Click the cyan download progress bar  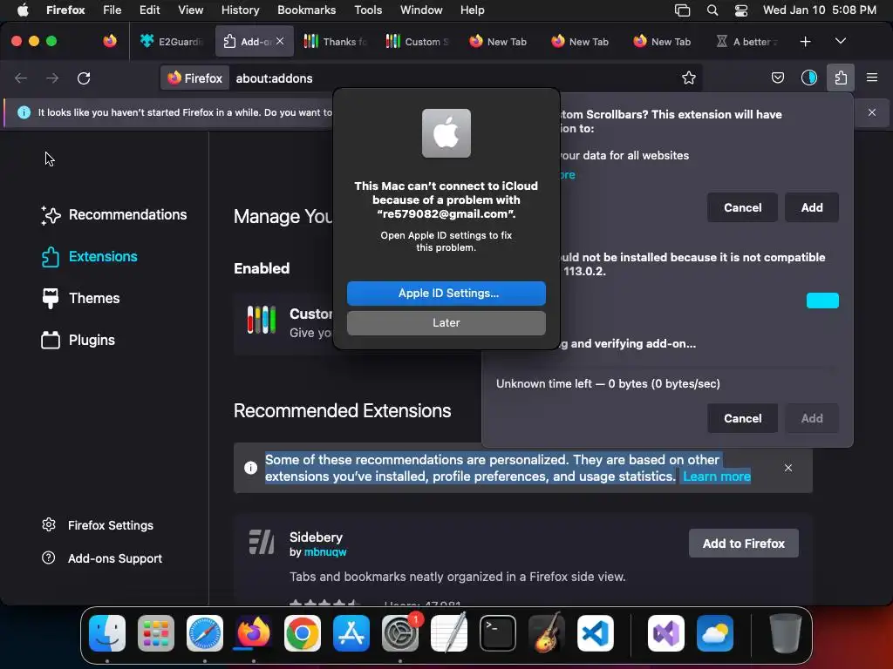click(822, 301)
